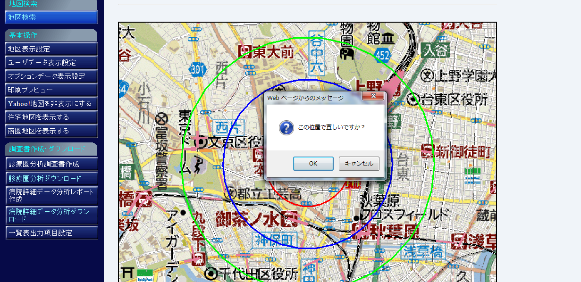Open 地図表示設定 settings

click(51, 49)
